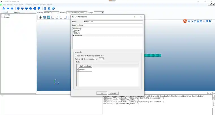Click the person account icon in the IME bar
Image resolution: width=215 pixels, height=115 pixels.
[204, 21]
